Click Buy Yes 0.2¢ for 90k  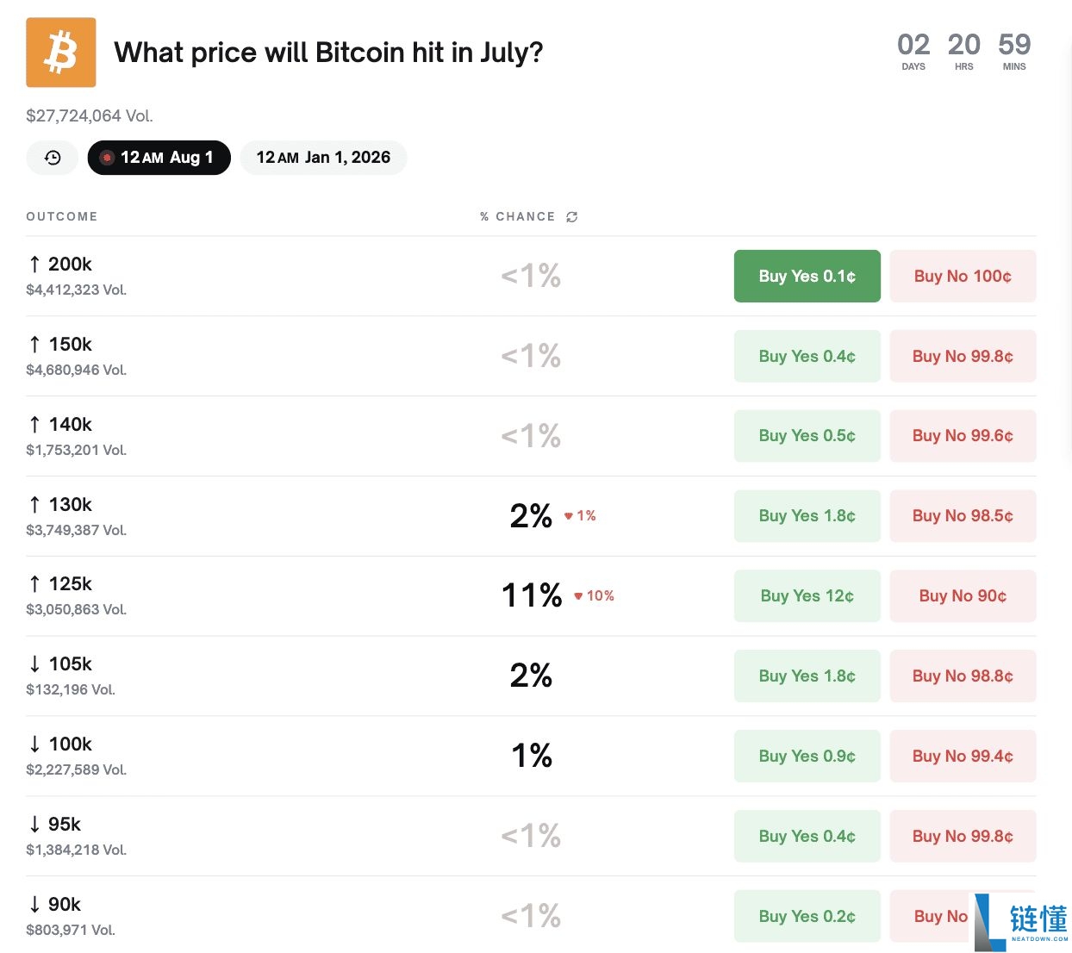[x=807, y=917]
